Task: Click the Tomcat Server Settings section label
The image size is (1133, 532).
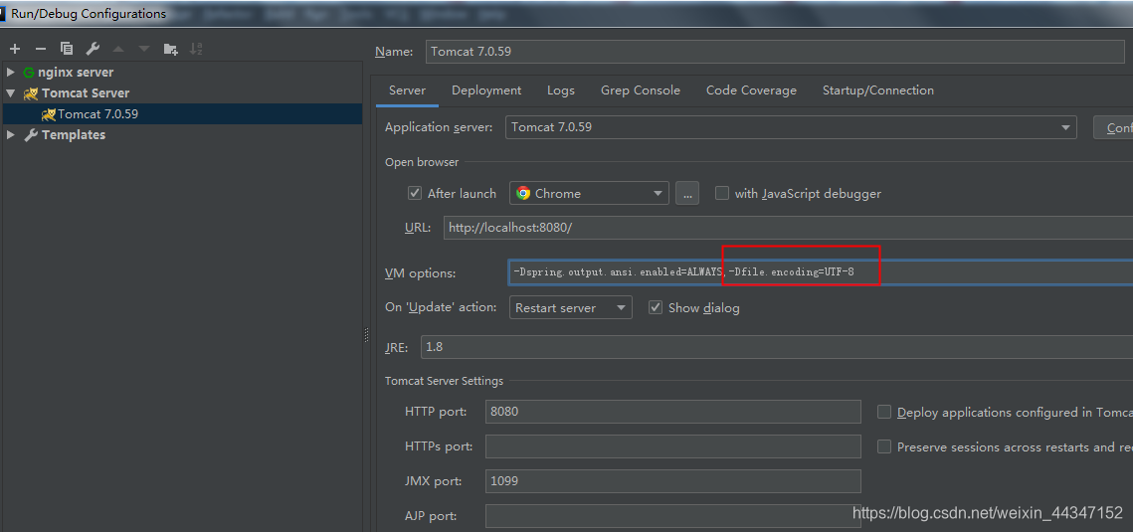Action: pos(444,381)
